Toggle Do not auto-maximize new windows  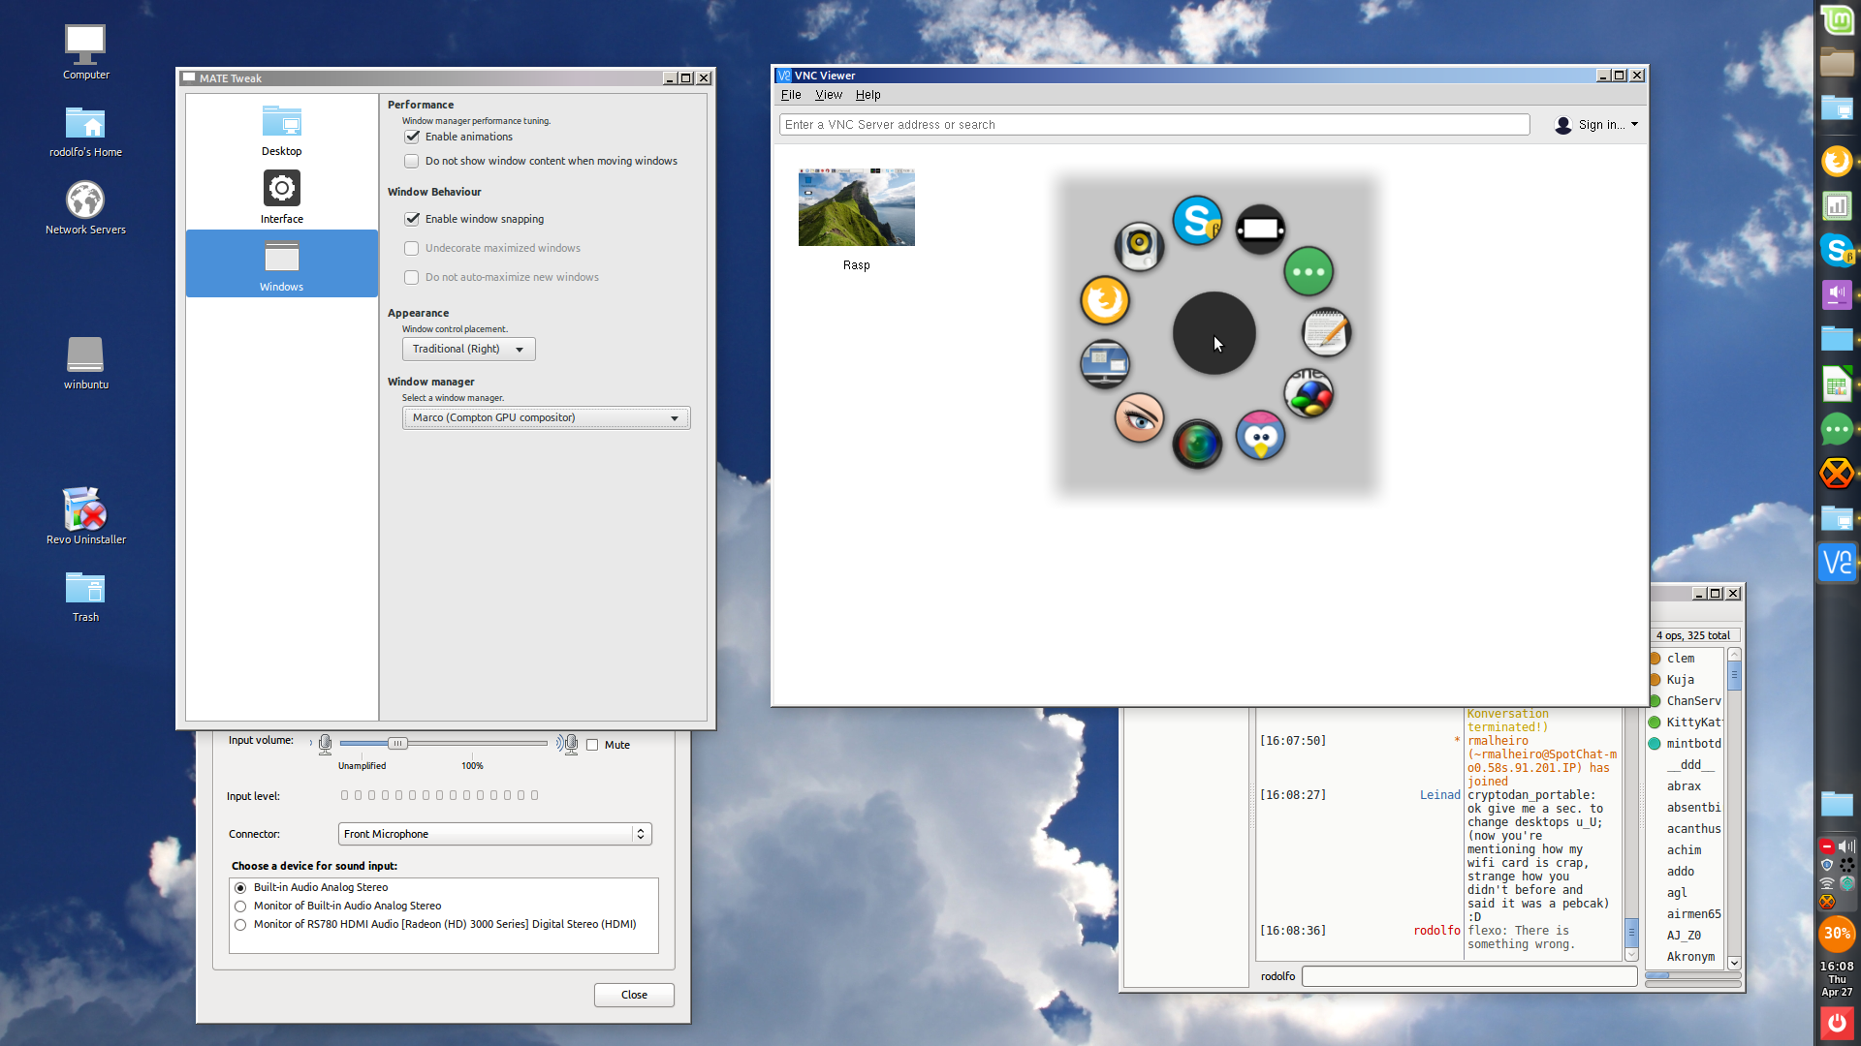click(x=412, y=277)
